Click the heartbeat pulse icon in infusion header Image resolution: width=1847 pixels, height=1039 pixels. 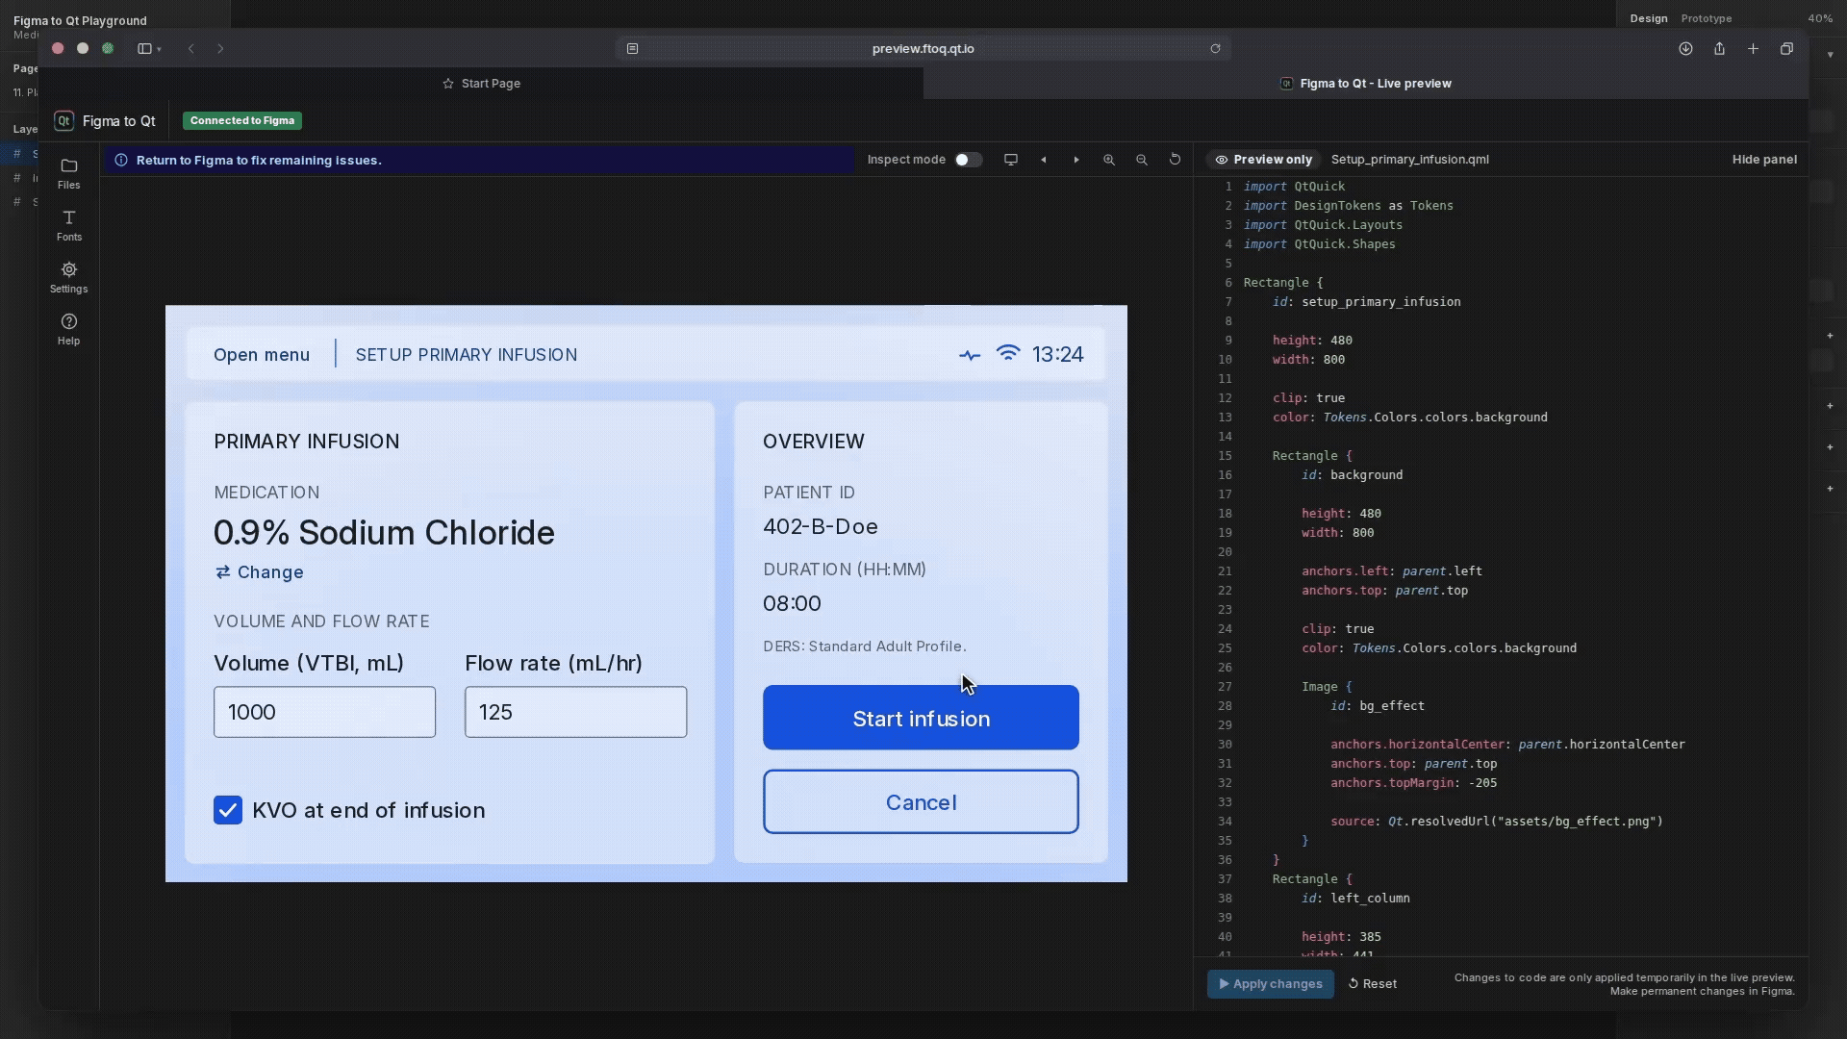click(x=970, y=355)
